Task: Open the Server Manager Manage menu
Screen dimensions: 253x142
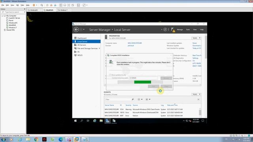Action: pyautogui.click(x=180, y=30)
